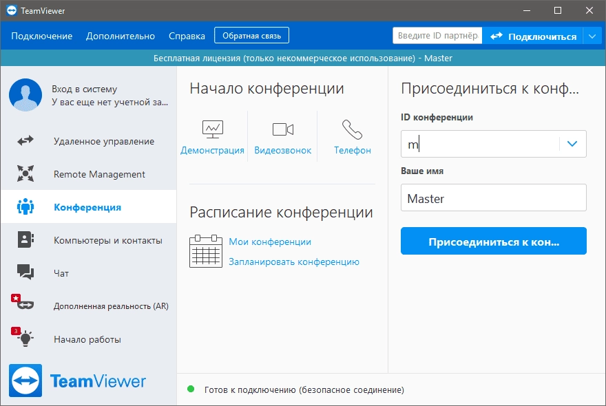Open Компьютеры и контакты section
Viewport: 606px width, 406px height.
point(89,240)
